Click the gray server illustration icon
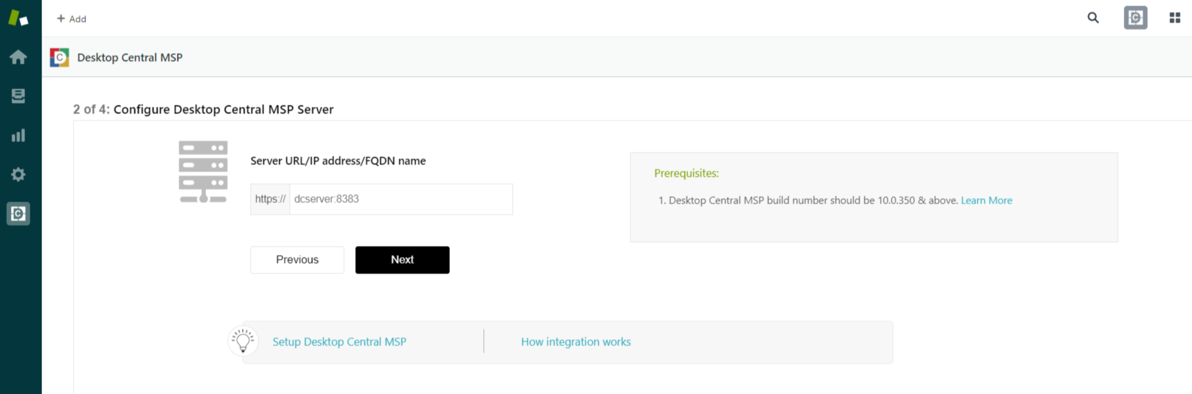The height and width of the screenshot is (394, 1192). point(203,171)
